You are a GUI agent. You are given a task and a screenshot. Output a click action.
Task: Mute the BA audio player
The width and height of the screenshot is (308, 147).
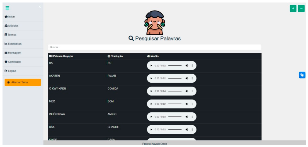coord(186,66)
